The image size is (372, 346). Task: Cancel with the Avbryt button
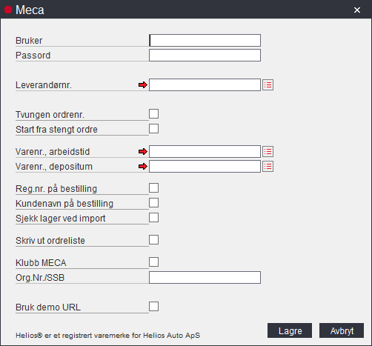[x=342, y=330]
